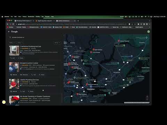Open Atlantic Plumbing Services listing title
The width and height of the screenshot is (167, 125).
coord(30,80)
